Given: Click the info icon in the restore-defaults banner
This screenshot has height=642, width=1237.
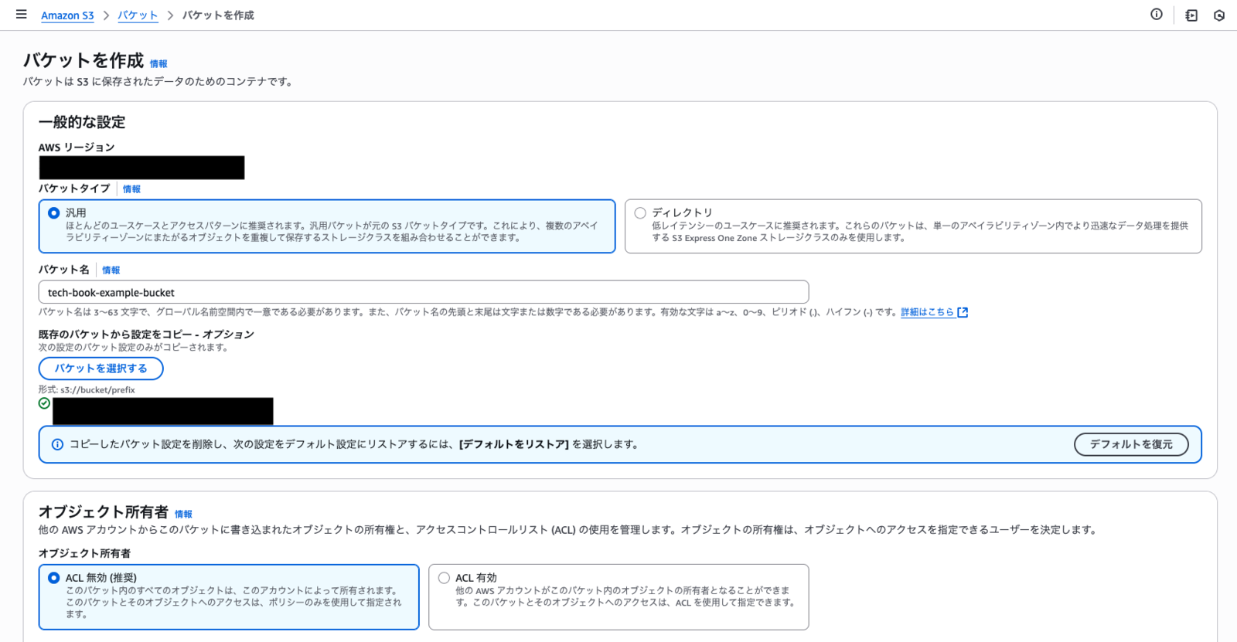Looking at the screenshot, I should pyautogui.click(x=57, y=444).
